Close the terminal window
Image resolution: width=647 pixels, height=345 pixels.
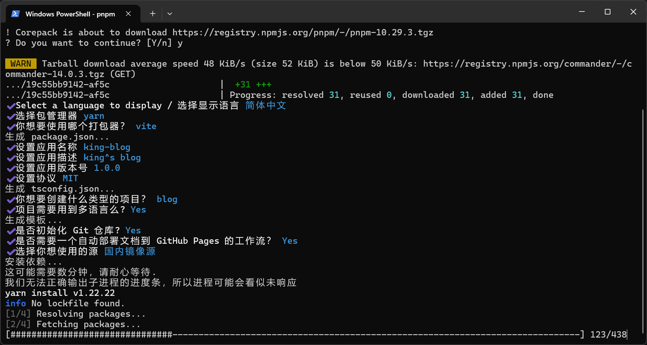point(633,12)
